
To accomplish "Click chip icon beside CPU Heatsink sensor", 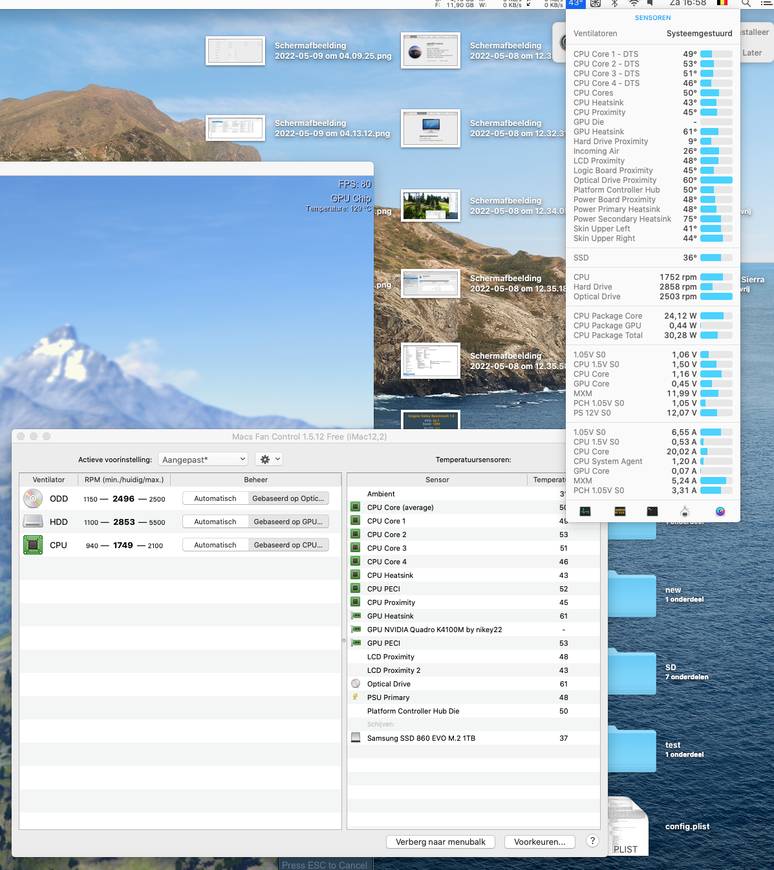I will [x=356, y=575].
